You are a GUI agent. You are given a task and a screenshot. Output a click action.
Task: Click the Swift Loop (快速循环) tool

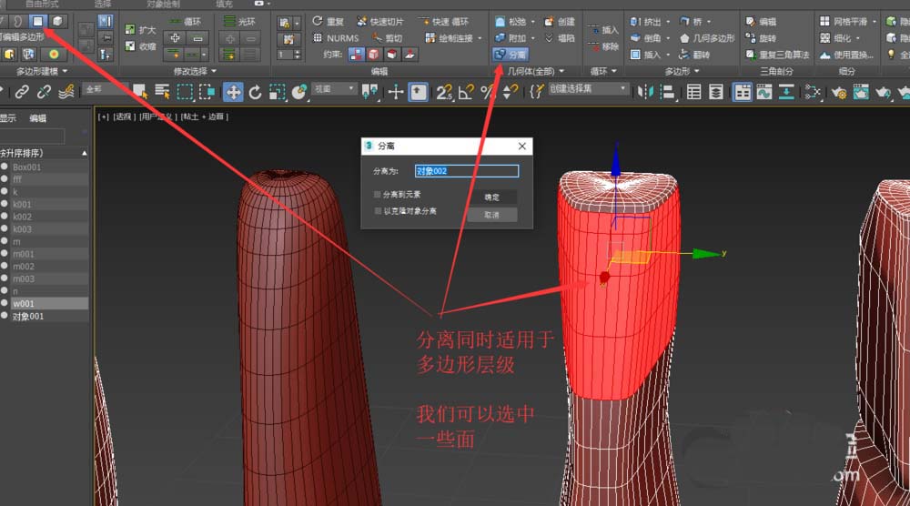443,22
